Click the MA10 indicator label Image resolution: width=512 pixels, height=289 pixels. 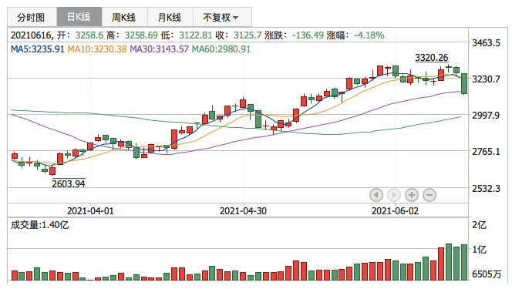point(97,49)
